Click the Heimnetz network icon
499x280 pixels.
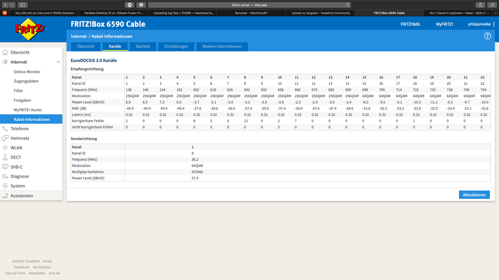point(5,138)
